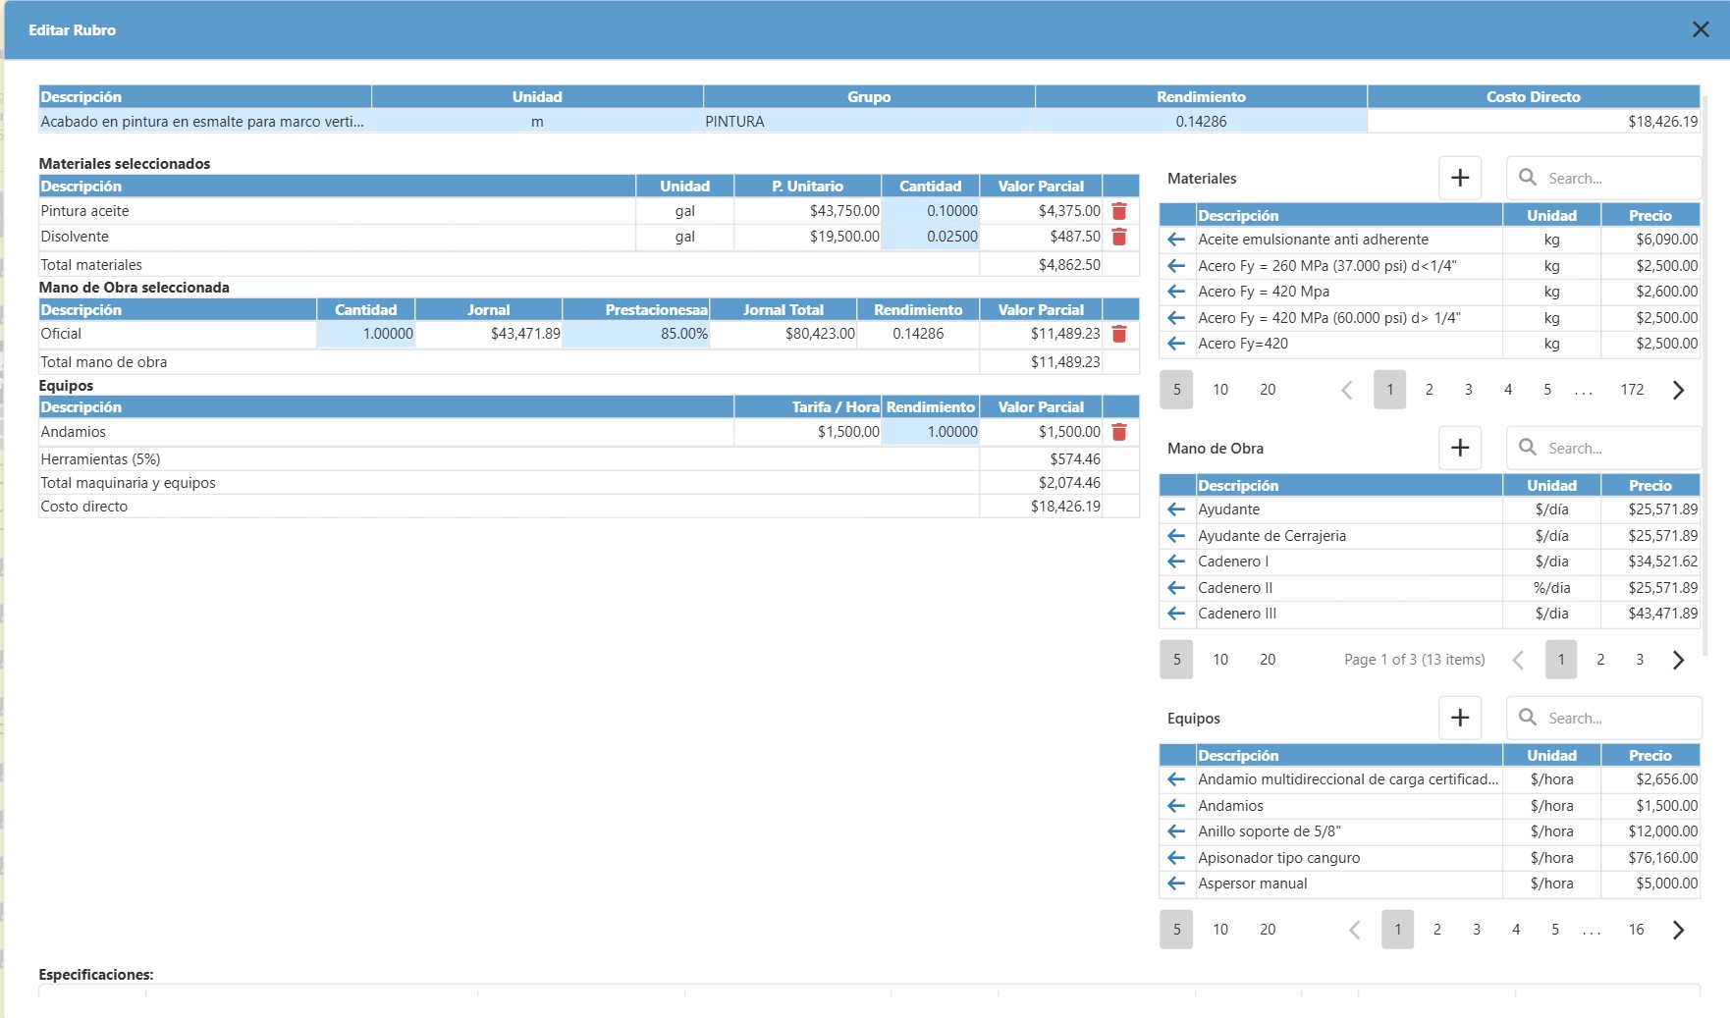Remove Disolvente using its trash icon

coord(1118,237)
